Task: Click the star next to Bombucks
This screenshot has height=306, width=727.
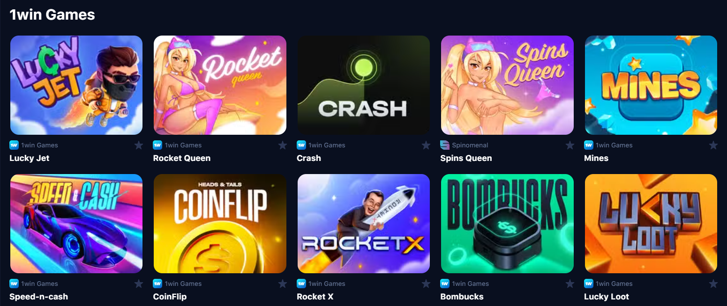Action: click(570, 284)
